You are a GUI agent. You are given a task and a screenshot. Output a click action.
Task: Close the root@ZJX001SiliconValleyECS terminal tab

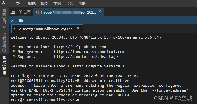click(x=78, y=28)
